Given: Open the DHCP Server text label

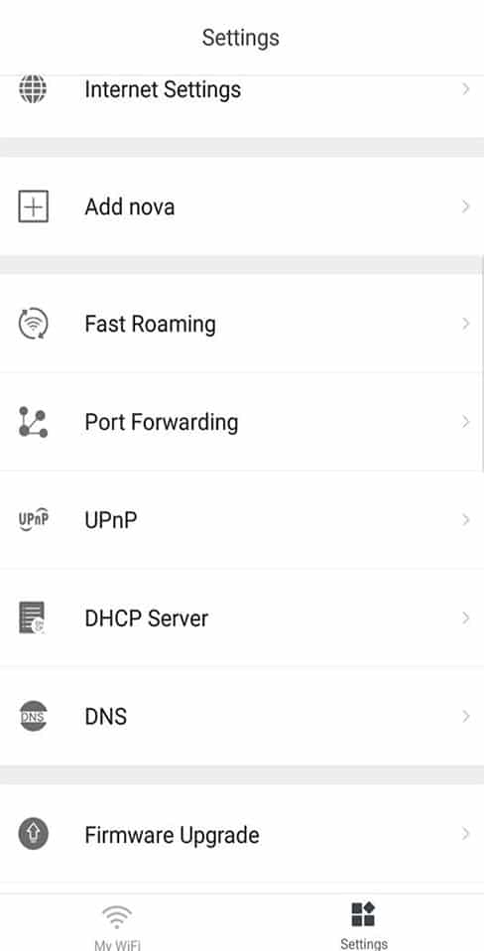Looking at the screenshot, I should pos(147,618).
